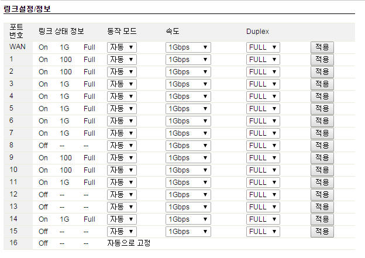Open port 5 speed dropdown
Viewport: 365px width, 258px height.
tap(188, 109)
